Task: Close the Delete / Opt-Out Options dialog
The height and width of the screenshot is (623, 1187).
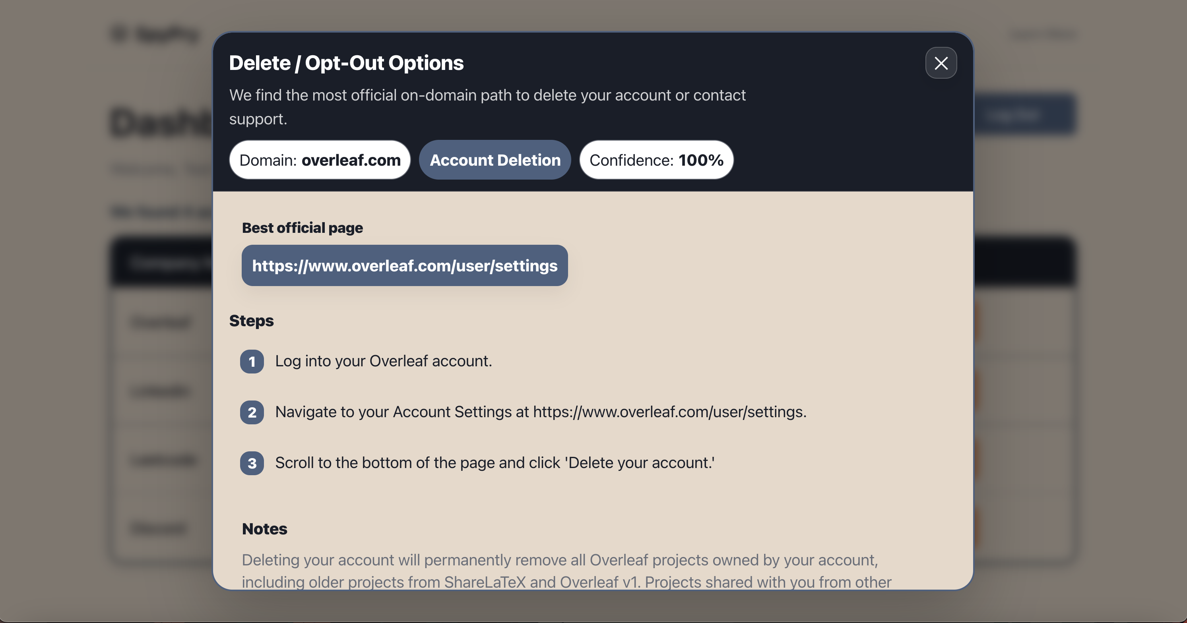Action: point(941,63)
